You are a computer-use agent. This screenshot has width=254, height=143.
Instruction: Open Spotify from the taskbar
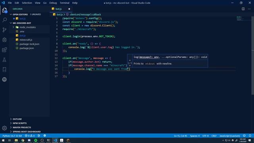36,140
